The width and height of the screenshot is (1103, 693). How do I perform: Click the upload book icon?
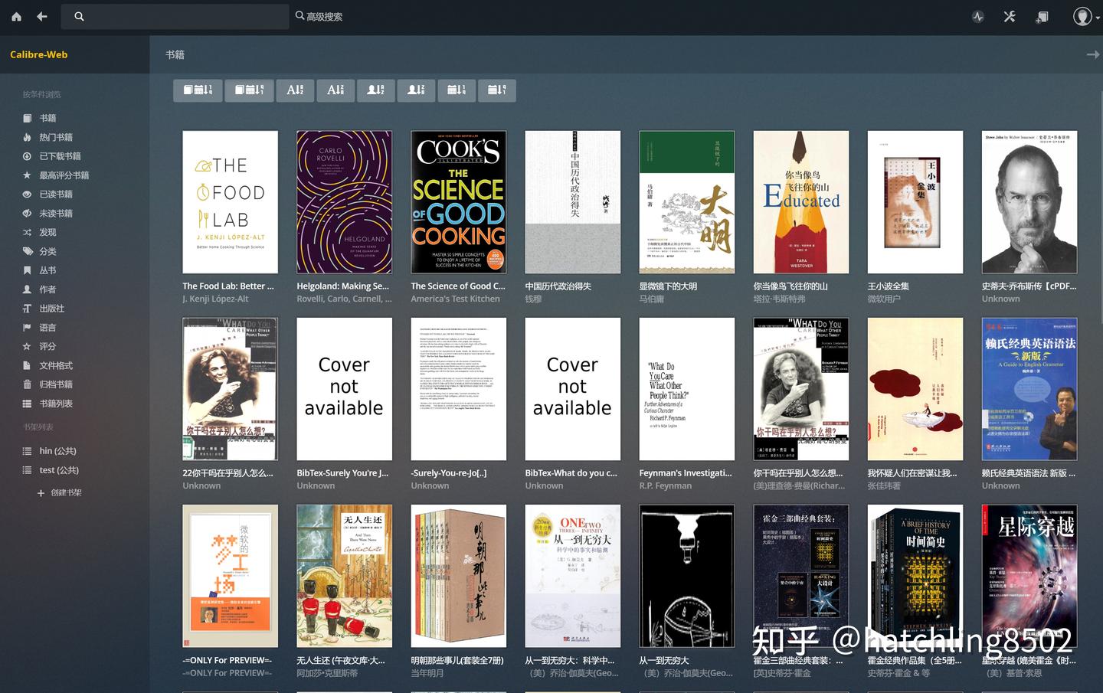tap(1042, 16)
